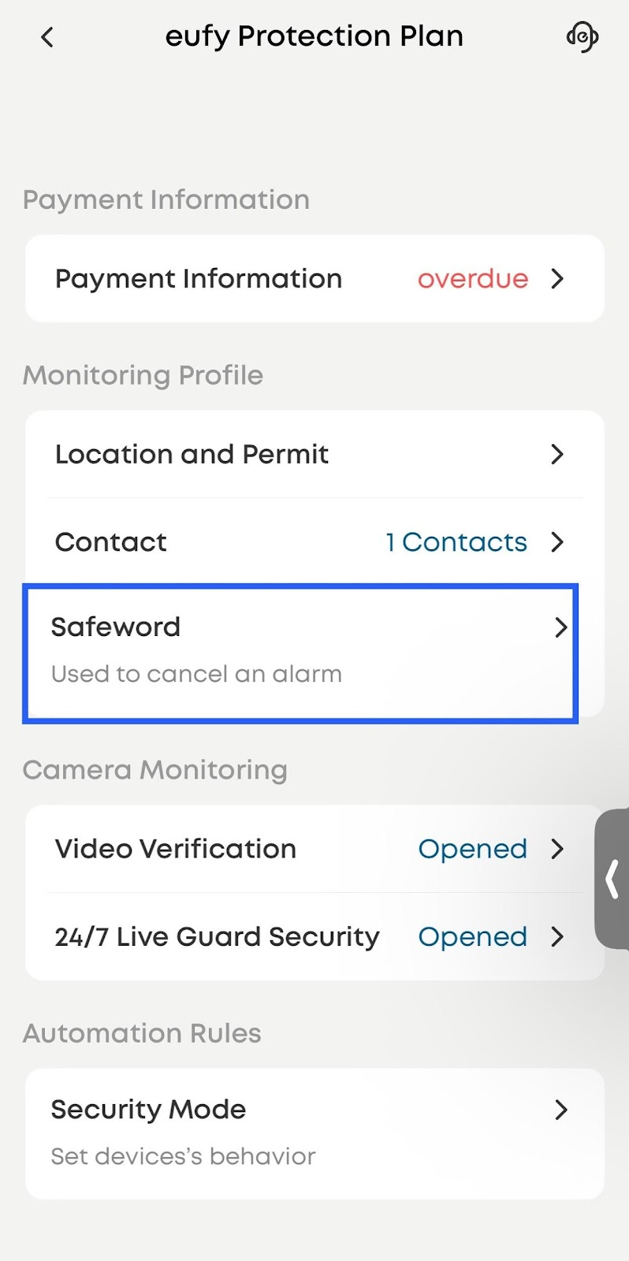Open customer support headset icon
Image resolution: width=629 pixels, height=1261 pixels.
click(x=582, y=37)
